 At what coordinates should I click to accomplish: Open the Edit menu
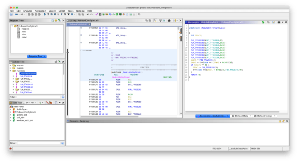coord(19,11)
